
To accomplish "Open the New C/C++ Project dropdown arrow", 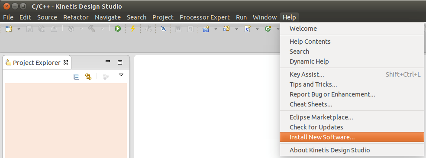I will [216, 29].
